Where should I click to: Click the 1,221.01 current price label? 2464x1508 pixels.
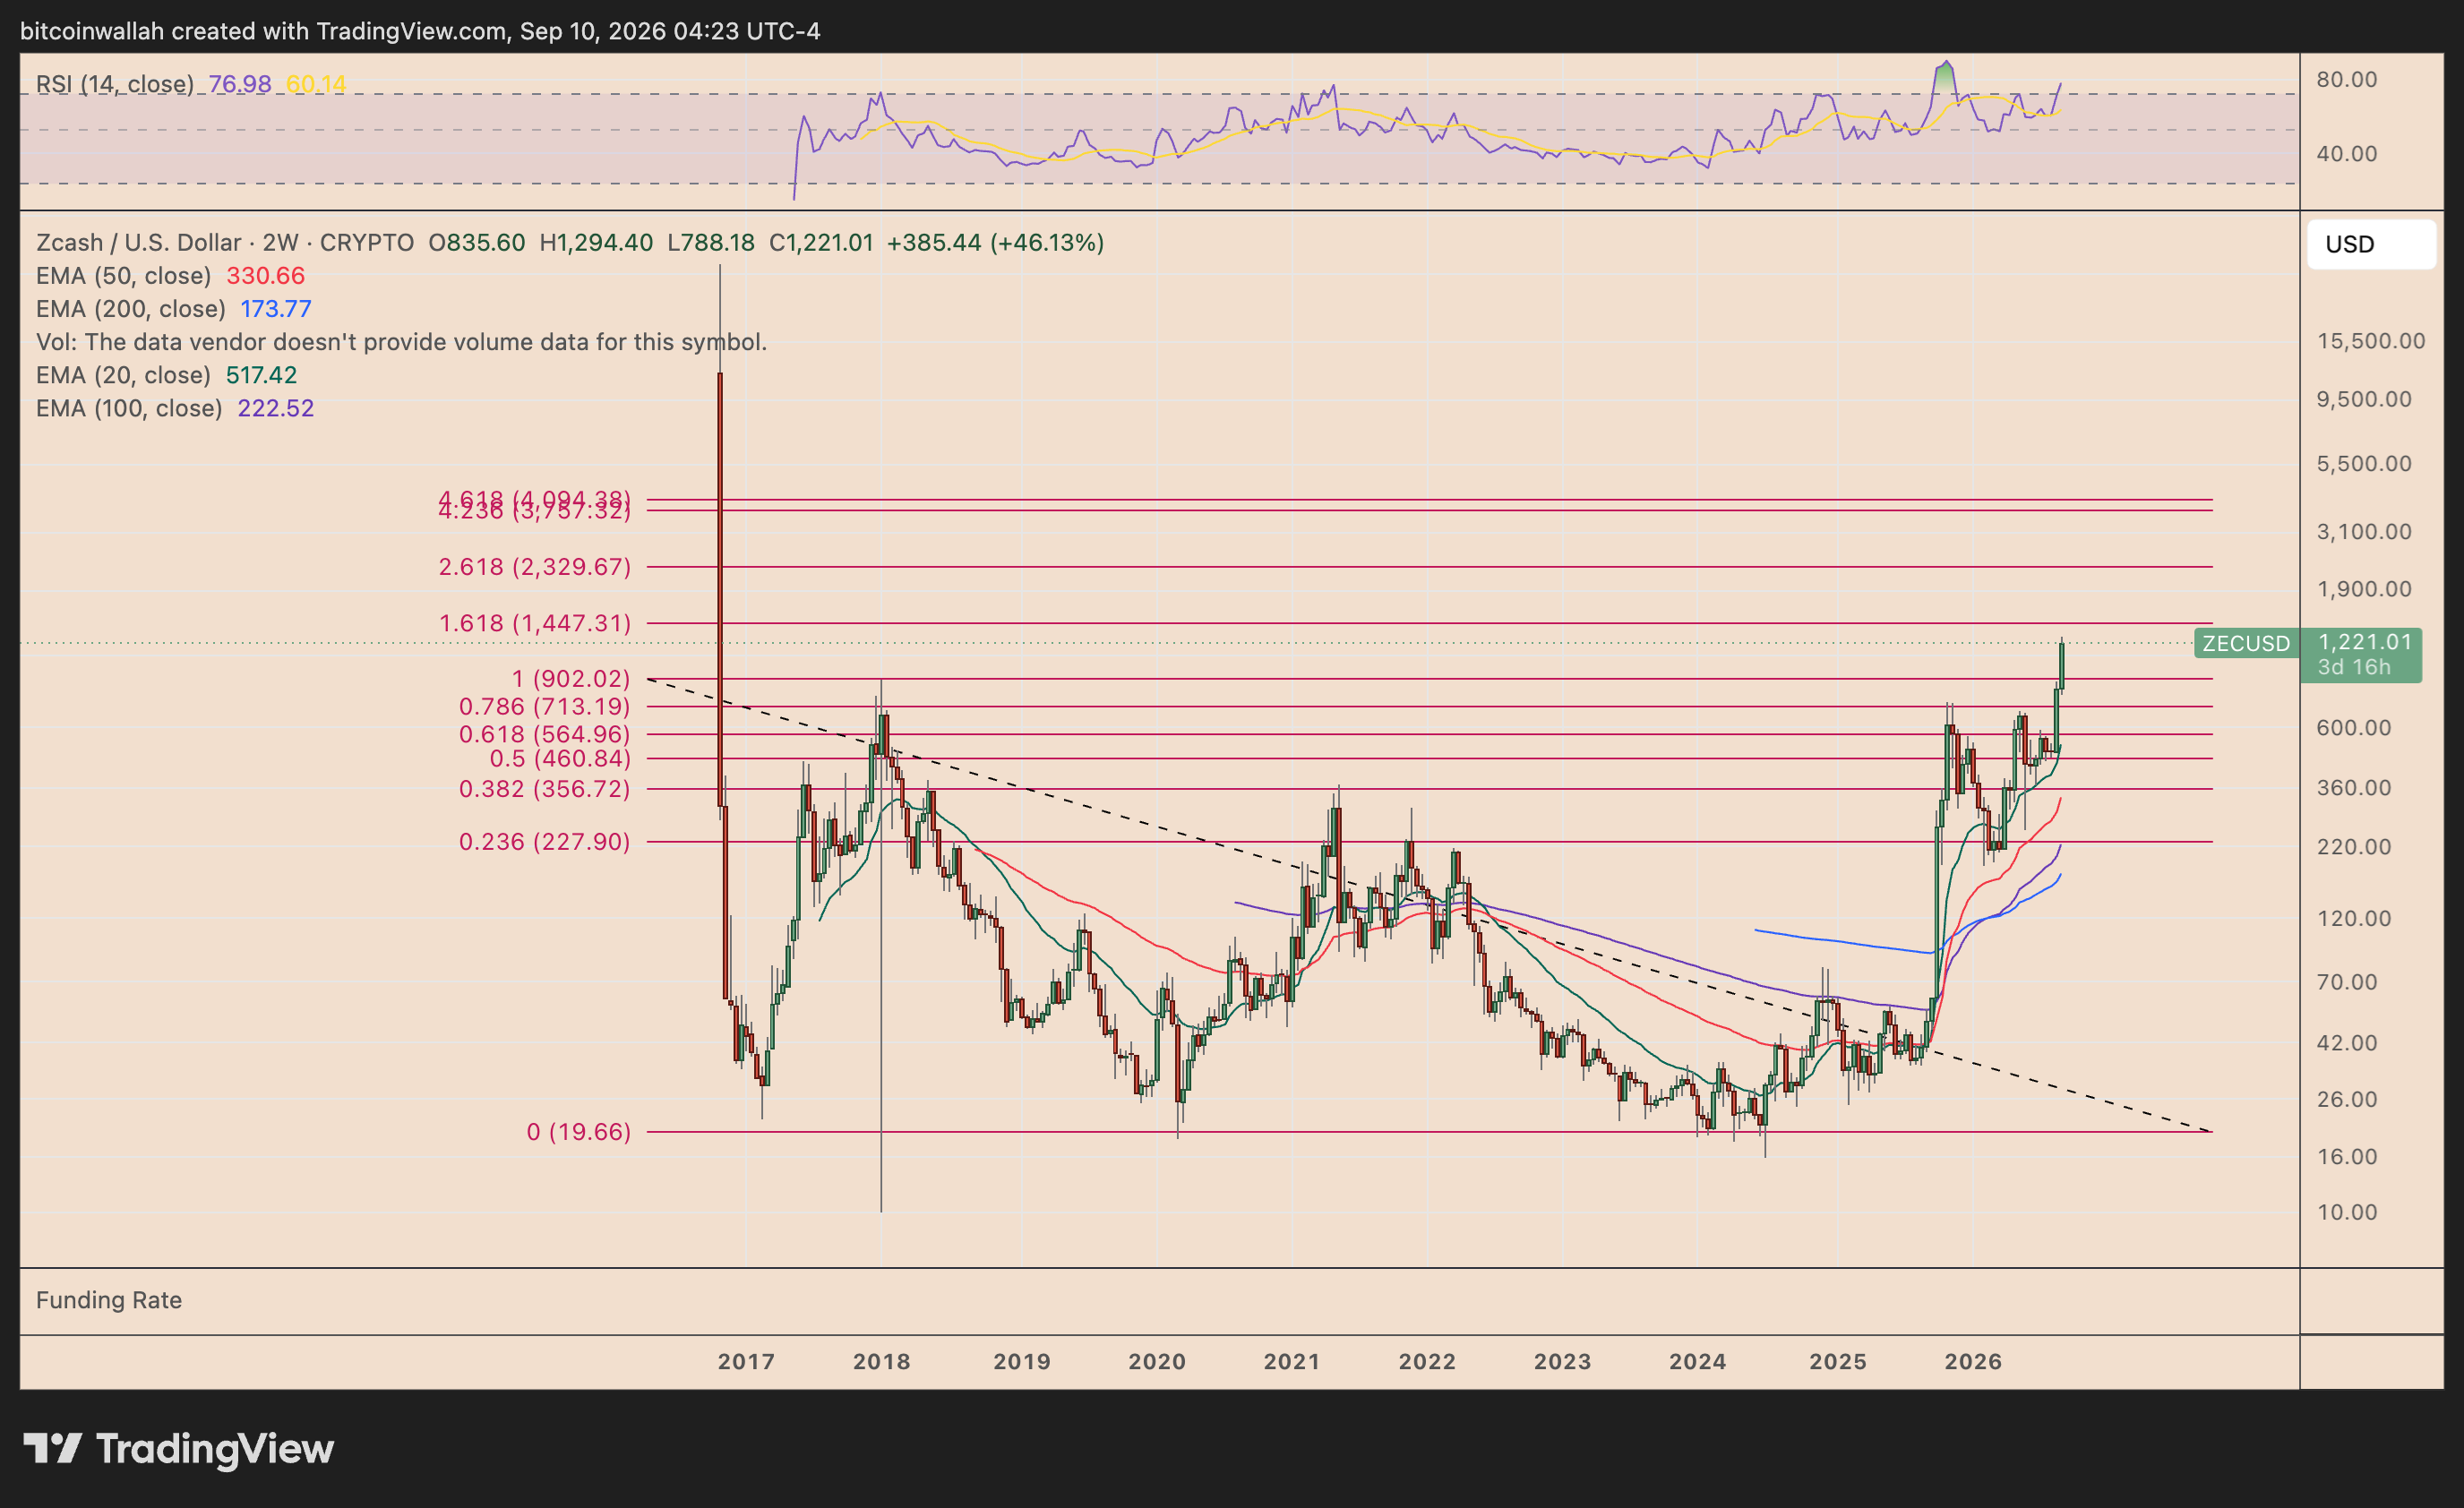click(2365, 642)
